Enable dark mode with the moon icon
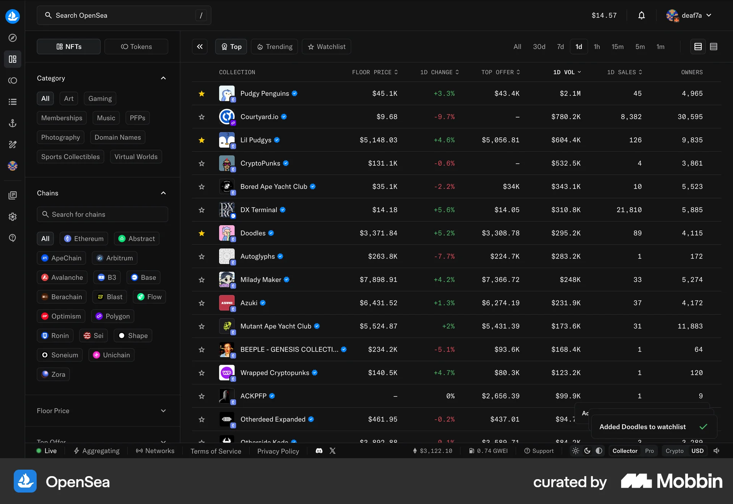Image resolution: width=733 pixels, height=504 pixels. click(587, 451)
